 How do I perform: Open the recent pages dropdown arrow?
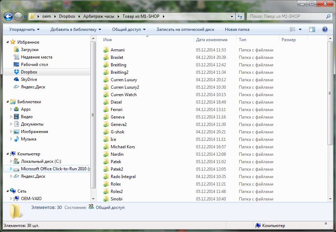coord(25,16)
